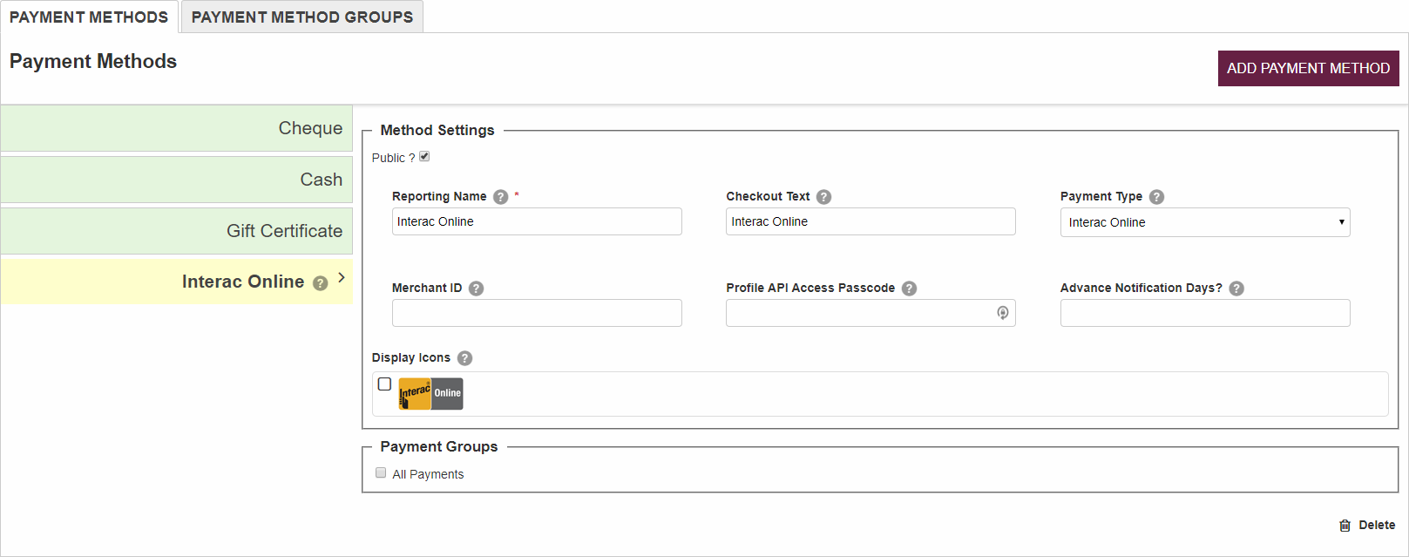Click help icon beside Display Icons
This screenshot has height=557, width=1409.
(464, 358)
